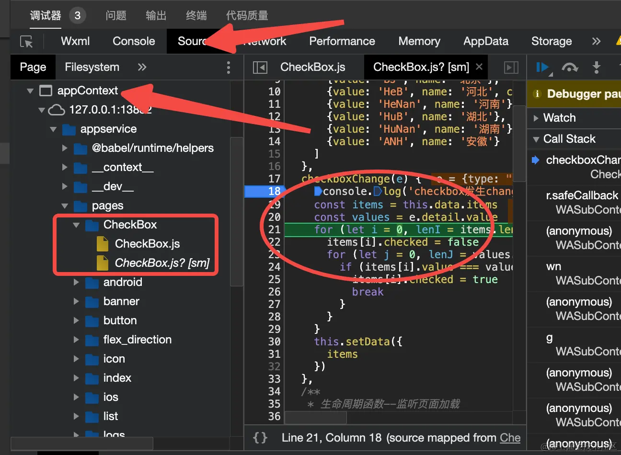Open CheckBox.js? [sm] file in tree

[162, 263]
